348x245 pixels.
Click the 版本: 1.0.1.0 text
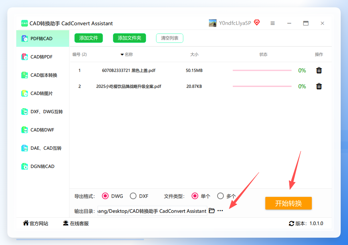coord(309,223)
